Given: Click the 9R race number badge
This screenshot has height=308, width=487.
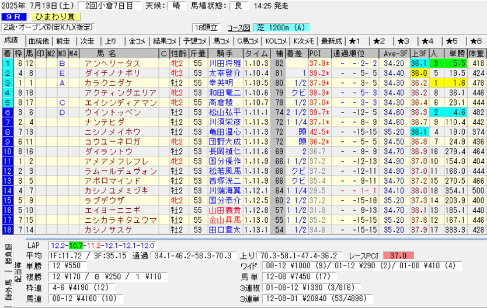Looking at the screenshot, I should 13,17.
